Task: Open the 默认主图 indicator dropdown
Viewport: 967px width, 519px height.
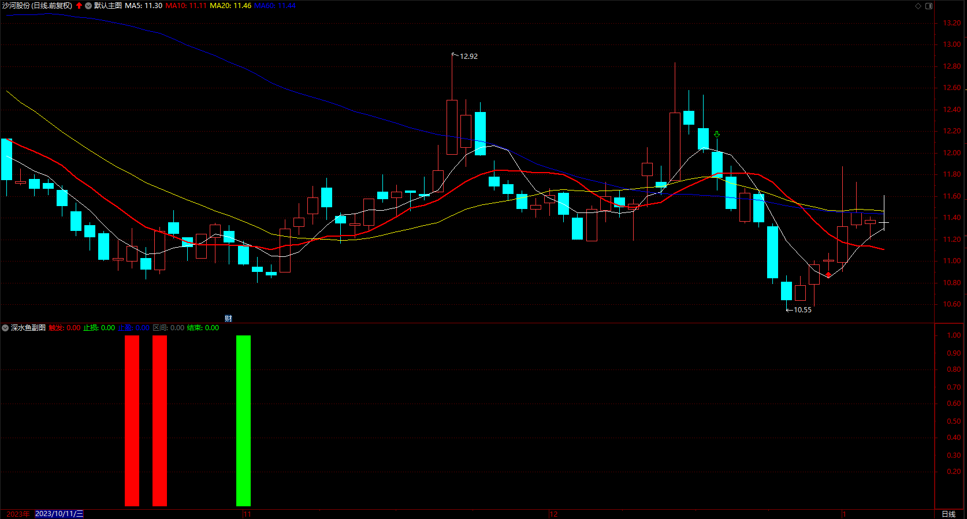Action: (88, 6)
